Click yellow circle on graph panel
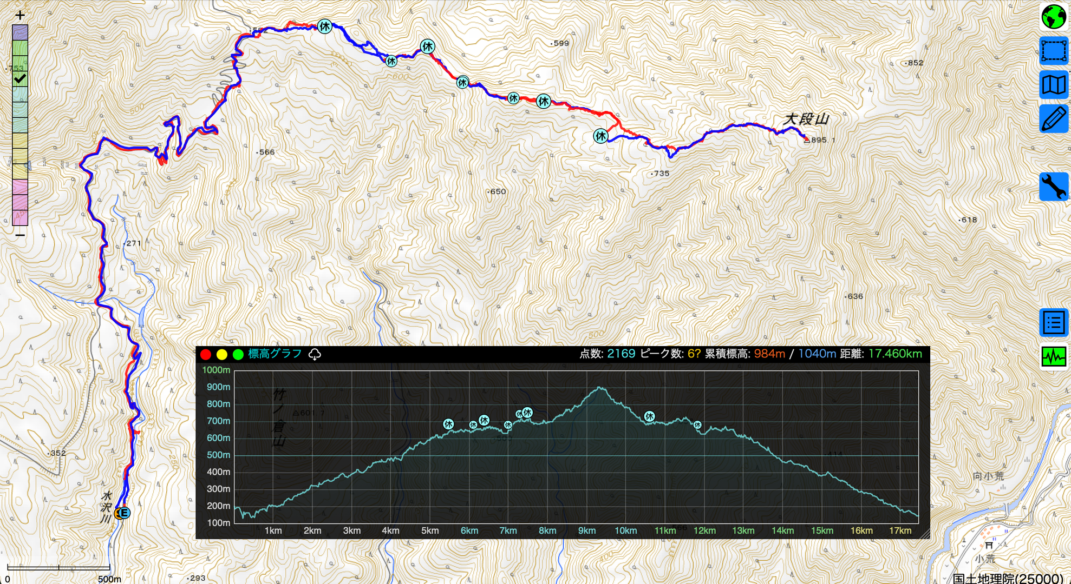 point(221,355)
